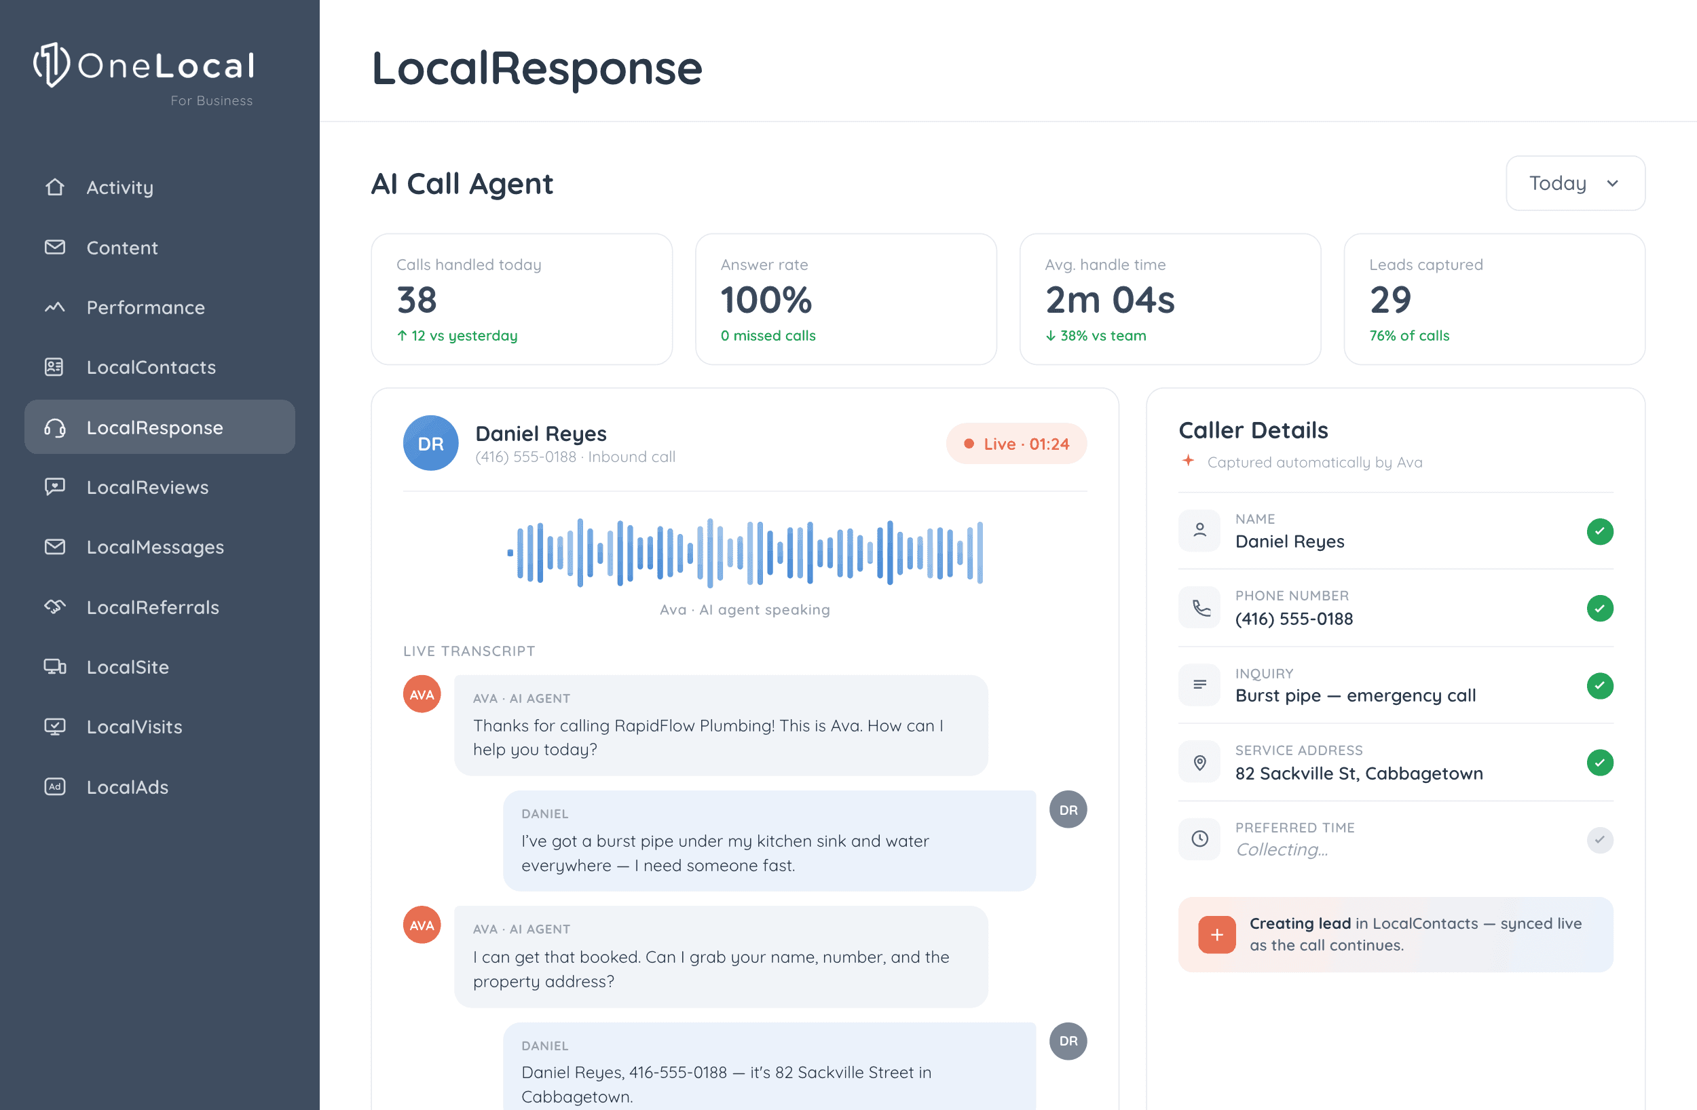This screenshot has width=1697, height=1110.
Task: Click the orange plus icon for creating lead
Action: tap(1217, 934)
